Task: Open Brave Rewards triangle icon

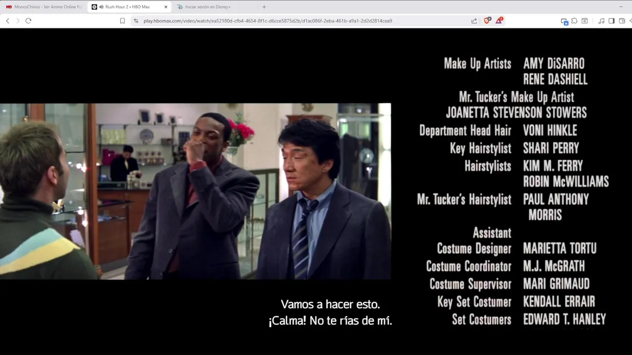Action: tap(499, 21)
